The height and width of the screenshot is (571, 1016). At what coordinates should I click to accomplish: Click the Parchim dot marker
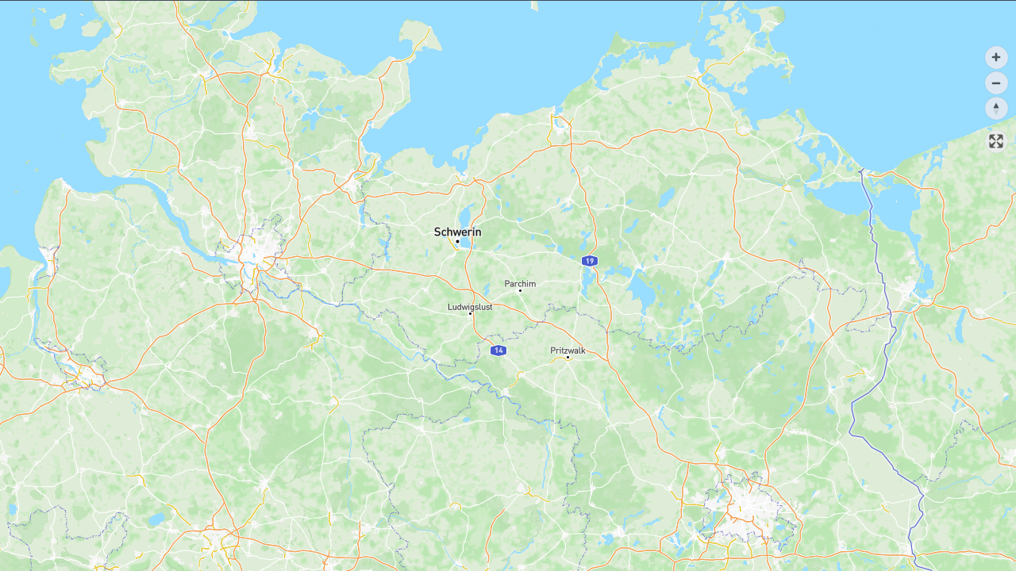[520, 290]
